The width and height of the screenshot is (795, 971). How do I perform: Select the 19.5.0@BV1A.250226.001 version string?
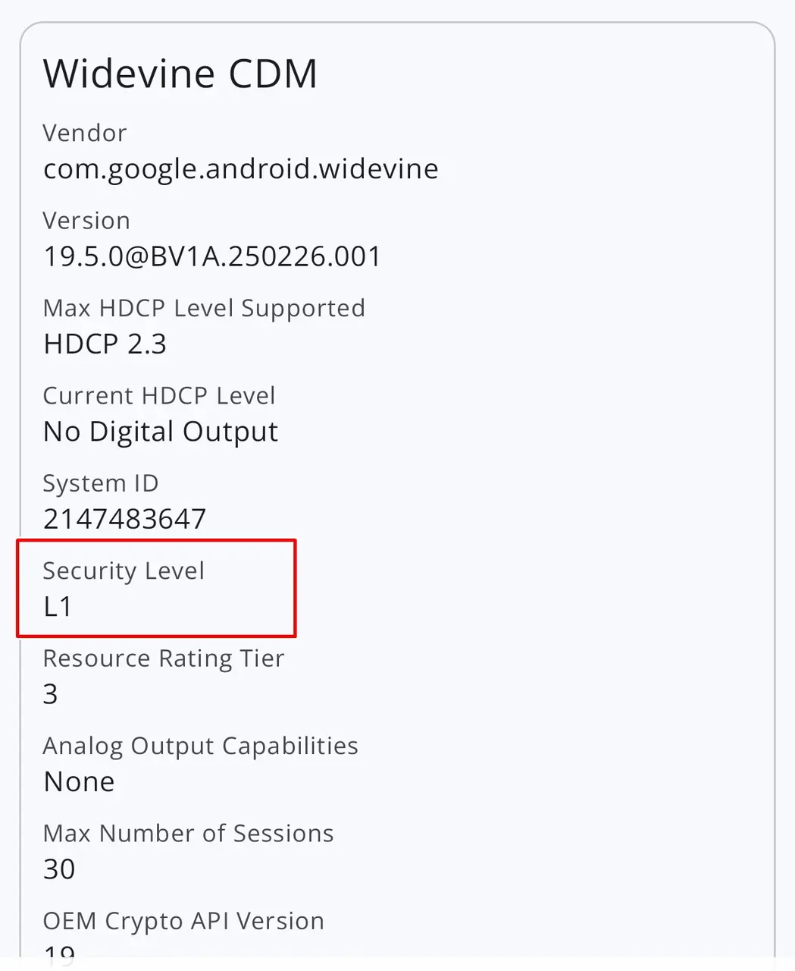212,256
